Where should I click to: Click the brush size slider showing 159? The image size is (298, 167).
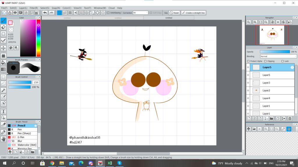[x=20, y=82]
